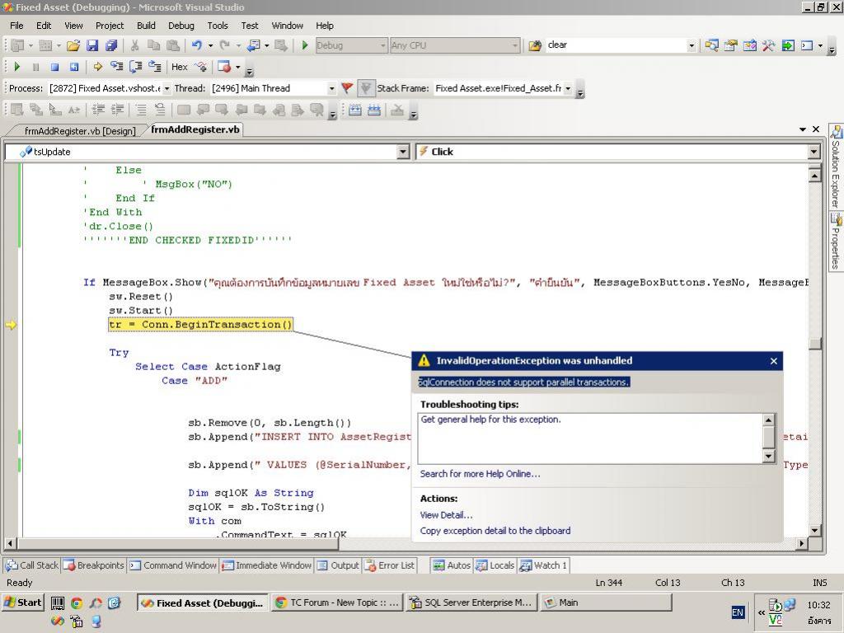Open the Tools menu
This screenshot has height=633, width=844.
[218, 26]
